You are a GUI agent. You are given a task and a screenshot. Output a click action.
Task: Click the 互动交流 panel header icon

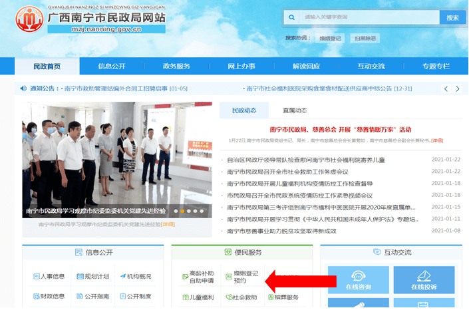click(377, 252)
